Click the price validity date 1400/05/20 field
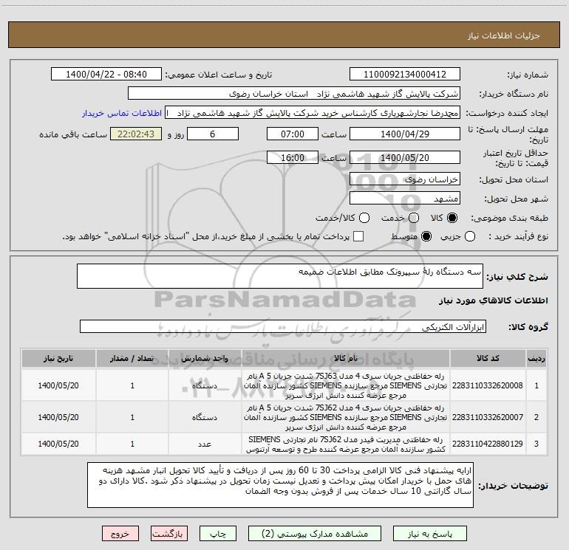This screenshot has height=550, width=569. tap(405, 157)
